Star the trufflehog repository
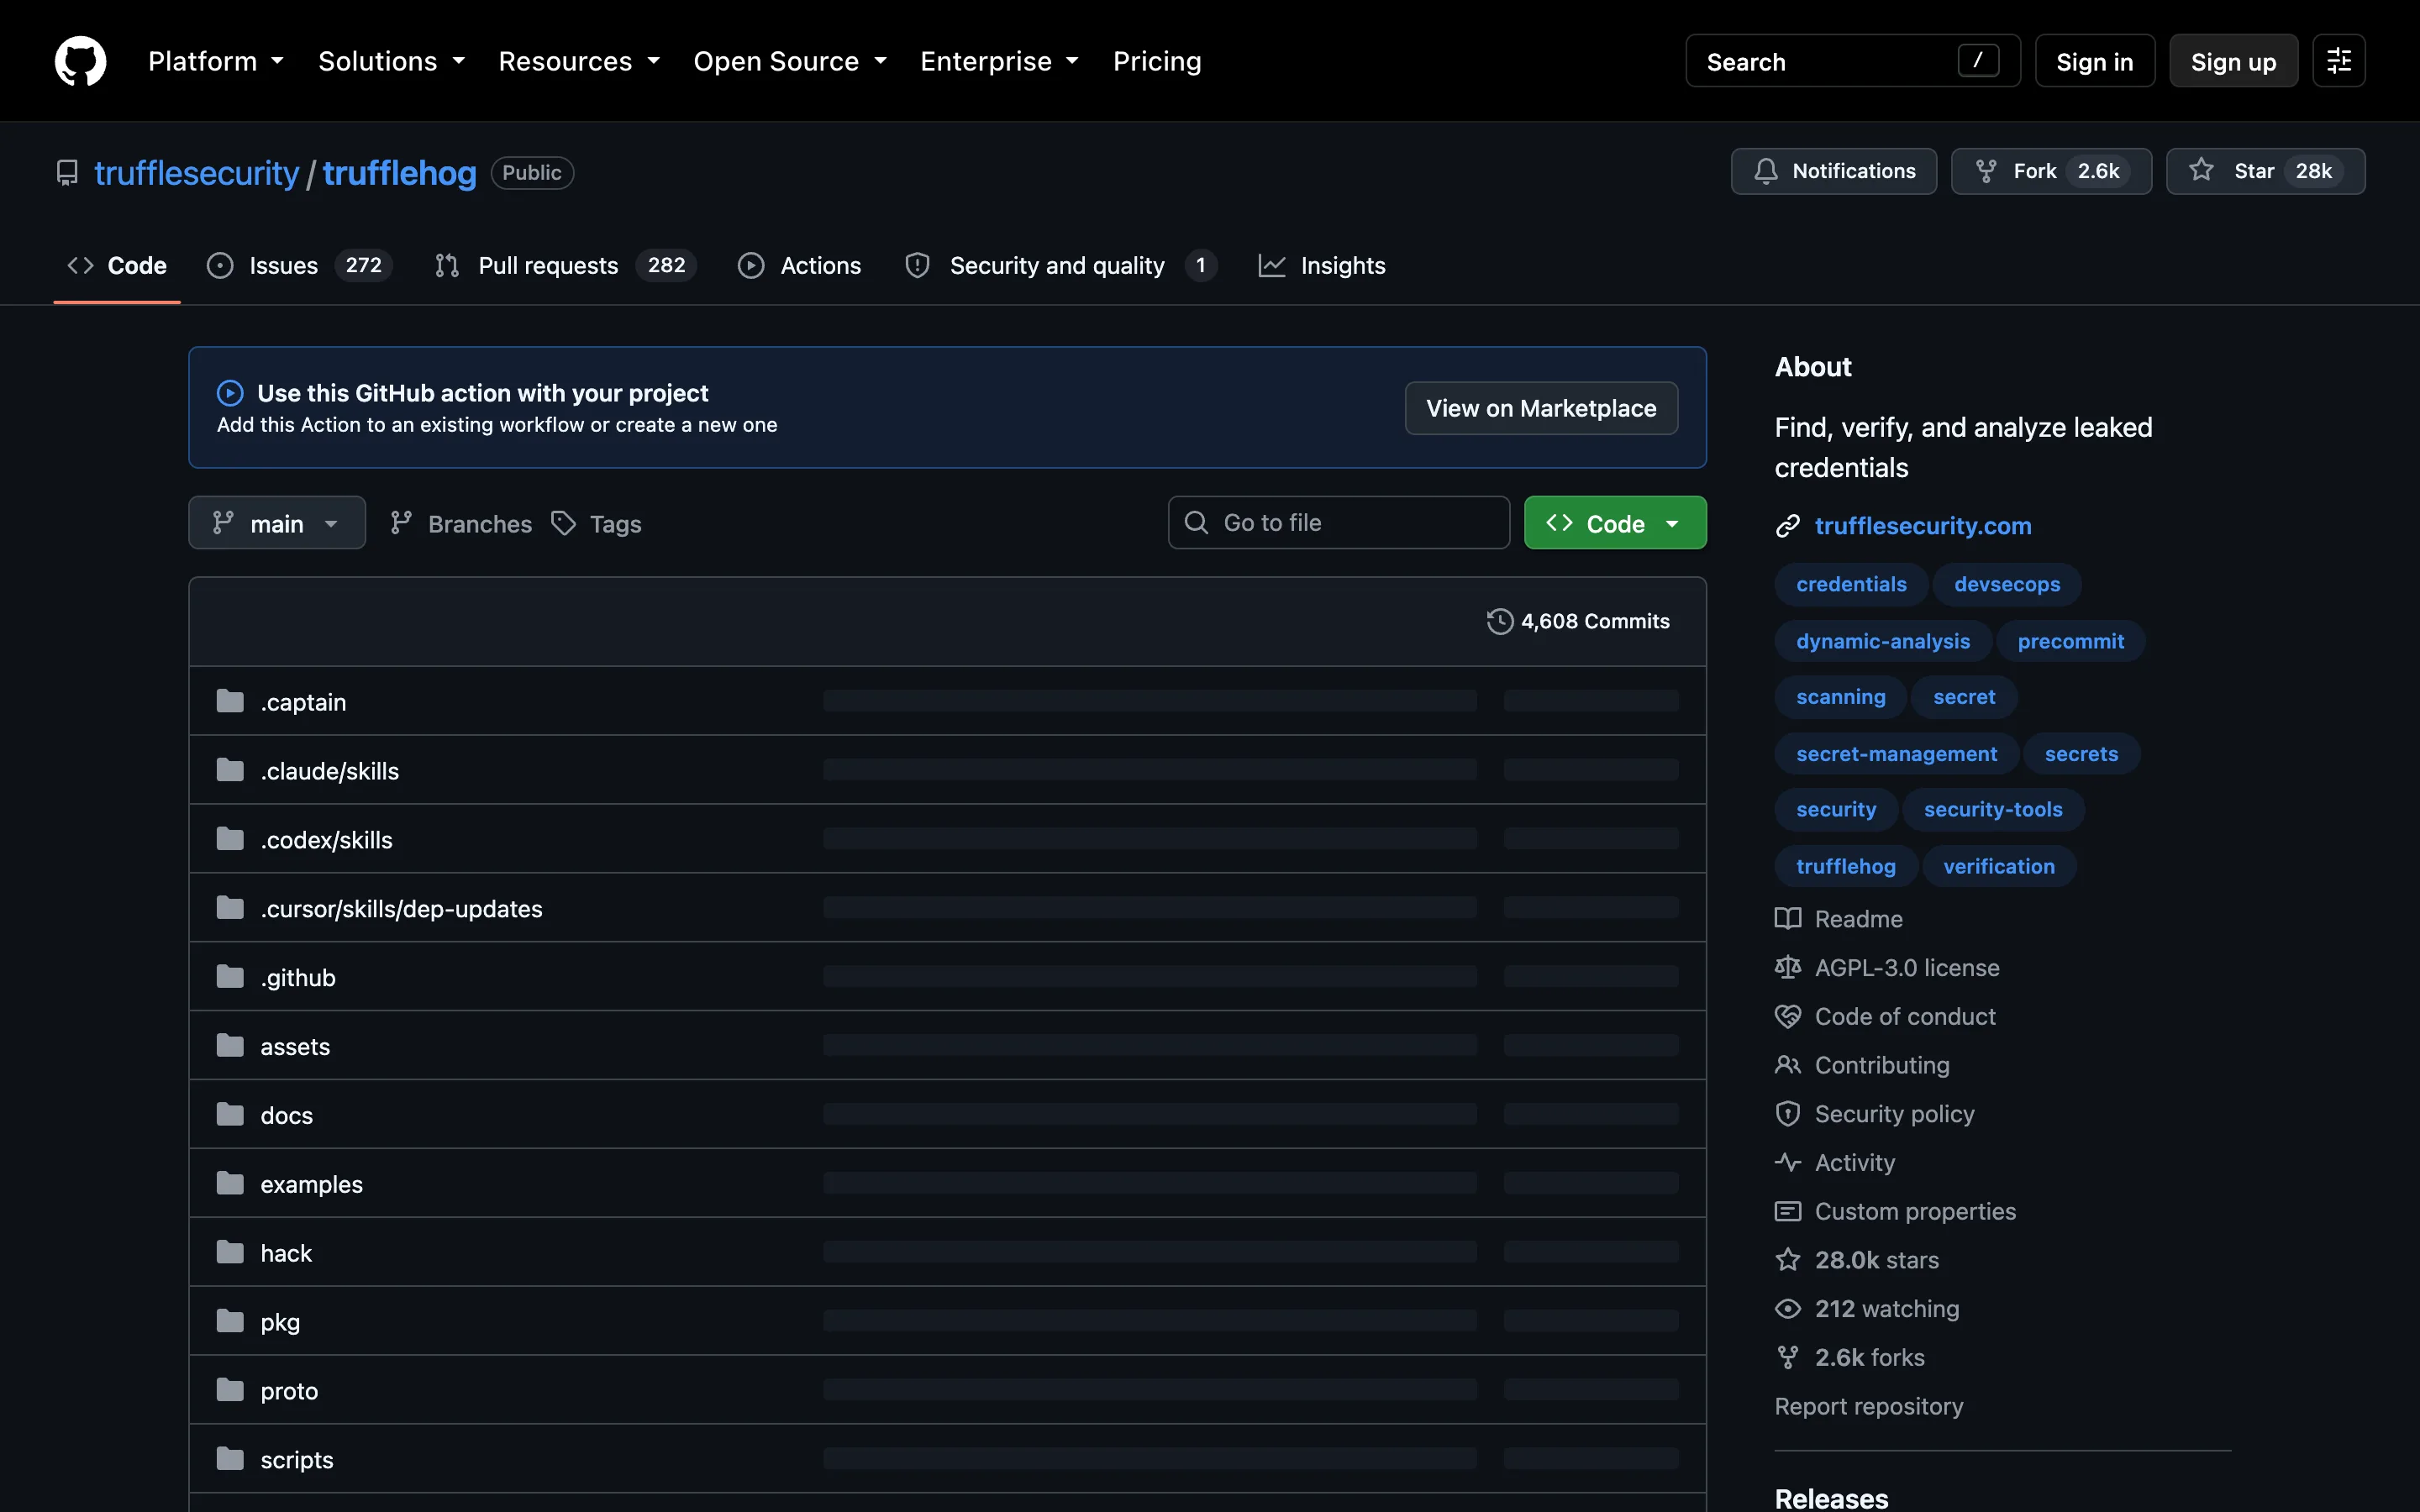The height and width of the screenshot is (1512, 2420). click(x=2265, y=171)
